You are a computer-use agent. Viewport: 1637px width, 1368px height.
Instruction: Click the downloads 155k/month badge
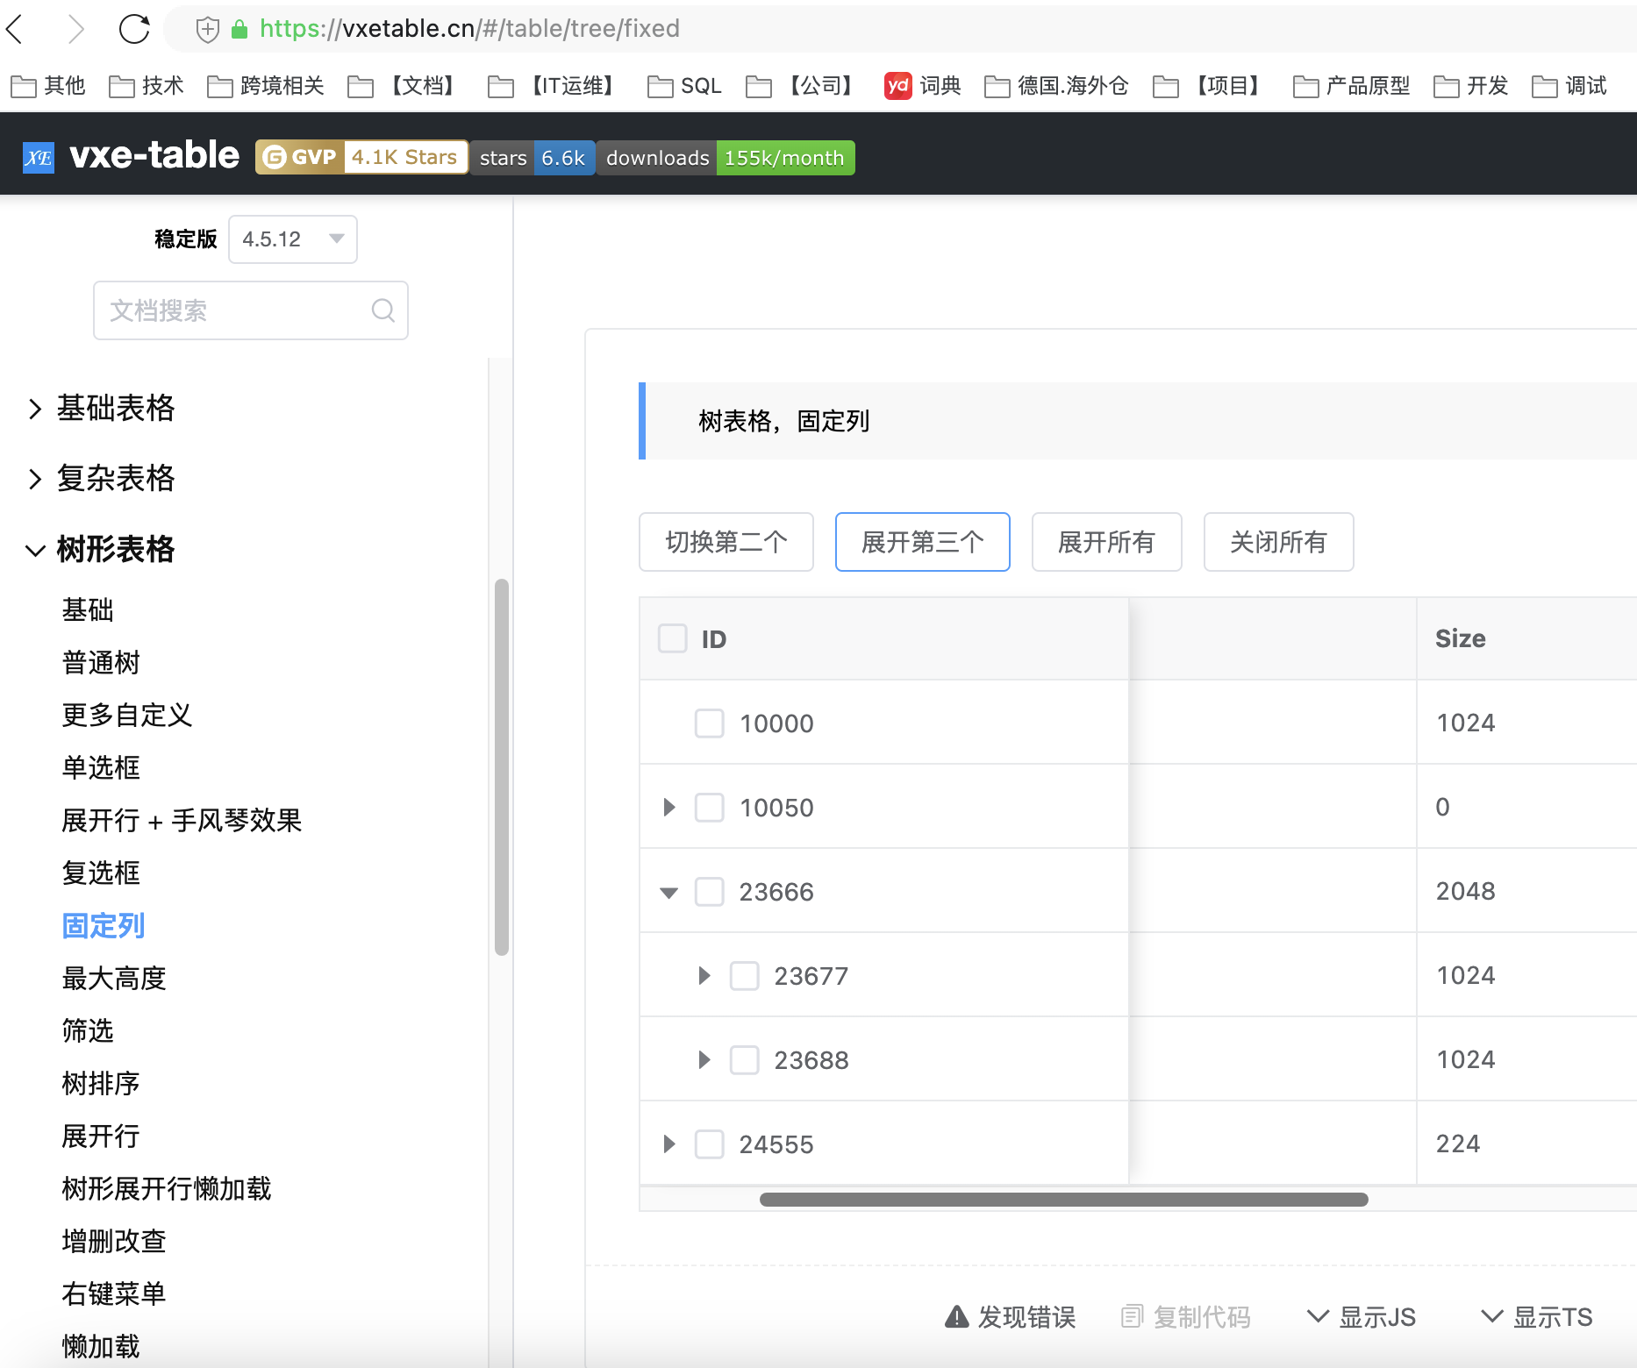tap(726, 158)
